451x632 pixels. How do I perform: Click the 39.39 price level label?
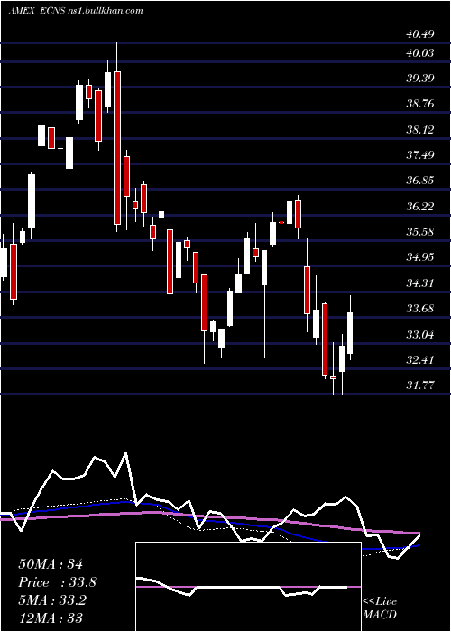point(420,79)
